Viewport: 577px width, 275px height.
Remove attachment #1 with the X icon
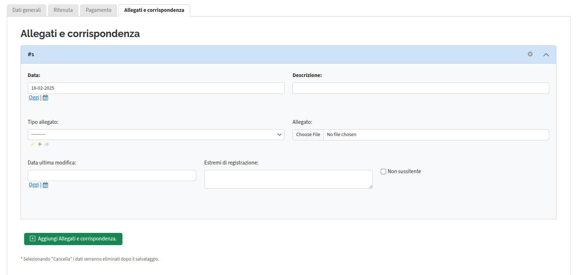(x=530, y=54)
